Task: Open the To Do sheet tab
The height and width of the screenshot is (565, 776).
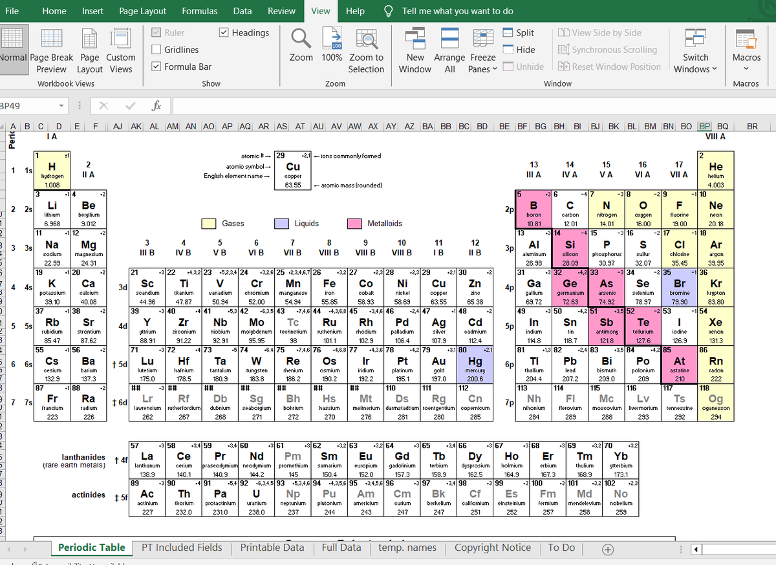Action: [561, 548]
